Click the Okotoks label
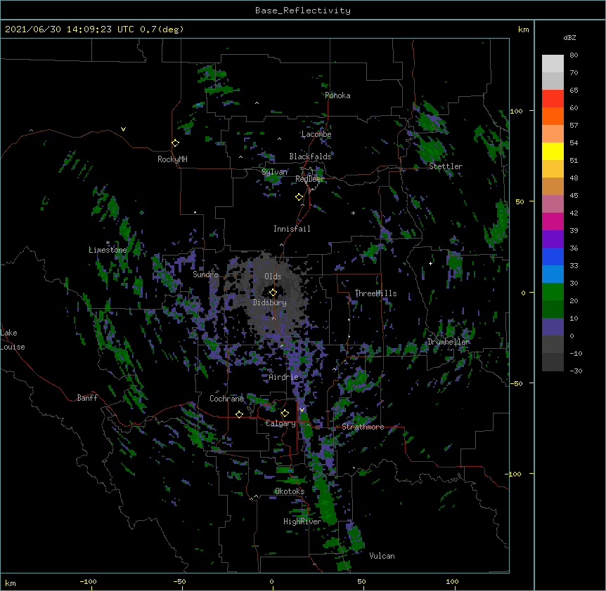This screenshot has height=591, width=606. click(290, 491)
